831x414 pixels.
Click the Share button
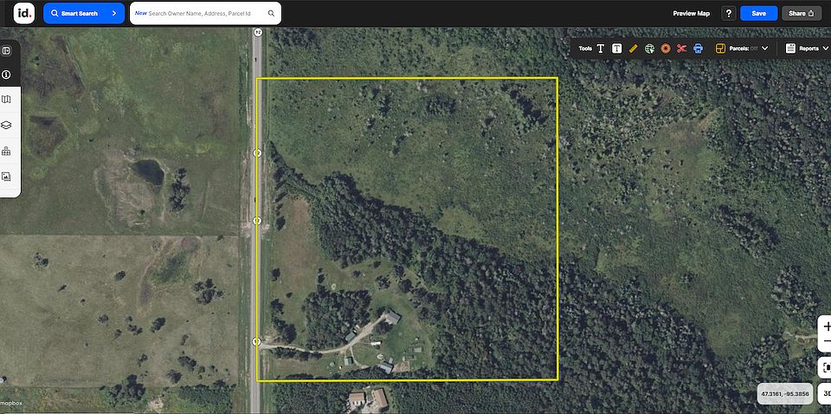(801, 13)
